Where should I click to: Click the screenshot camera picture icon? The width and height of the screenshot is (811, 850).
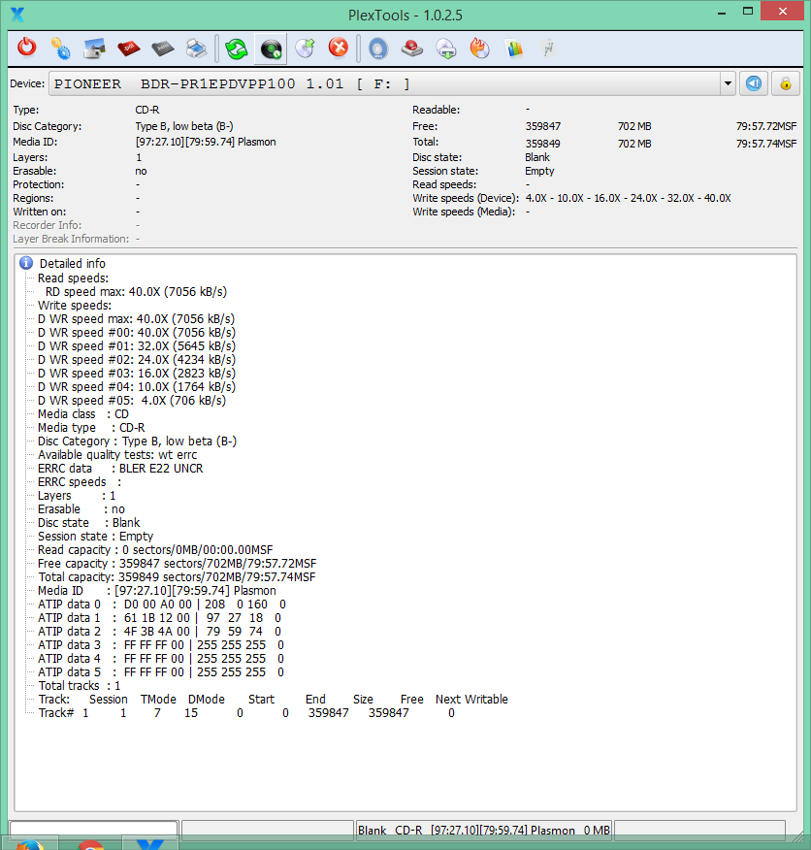click(x=94, y=49)
